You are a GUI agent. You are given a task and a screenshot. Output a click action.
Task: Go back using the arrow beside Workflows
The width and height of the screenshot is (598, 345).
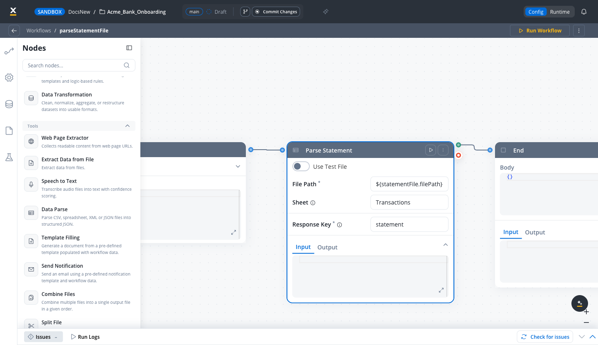point(14,31)
